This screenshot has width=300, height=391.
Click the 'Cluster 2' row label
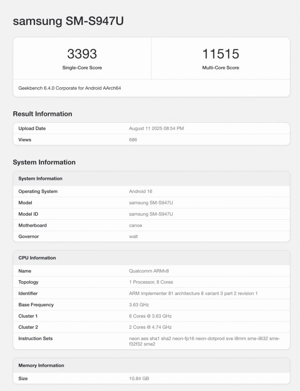28,327
